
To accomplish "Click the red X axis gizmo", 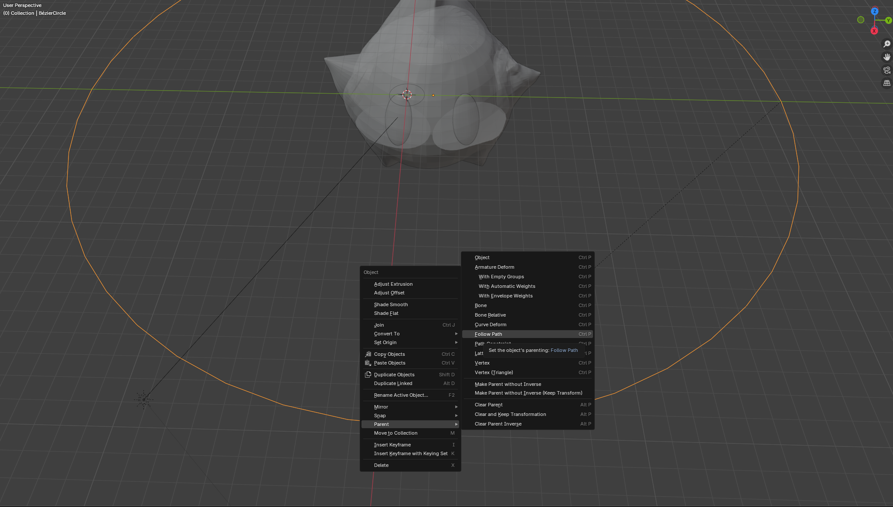I will pyautogui.click(x=874, y=31).
